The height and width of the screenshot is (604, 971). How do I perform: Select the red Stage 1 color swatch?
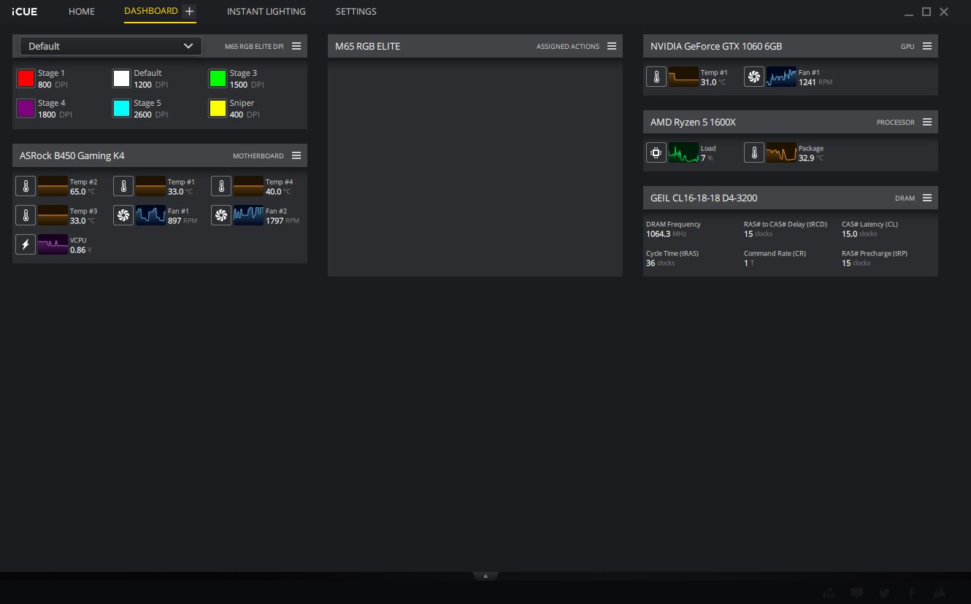pos(26,78)
